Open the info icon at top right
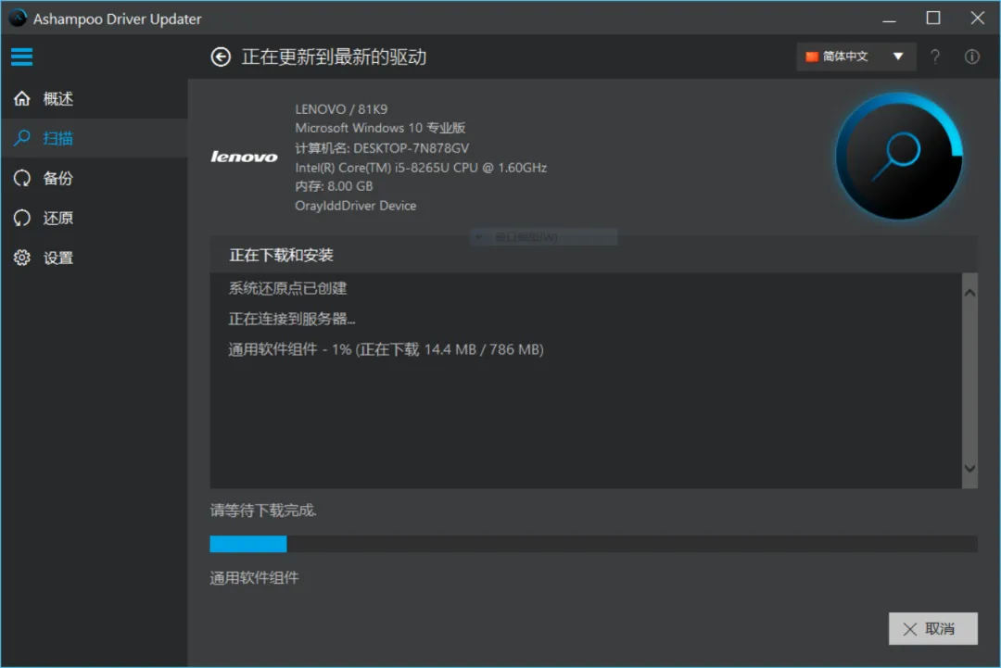 coord(971,57)
